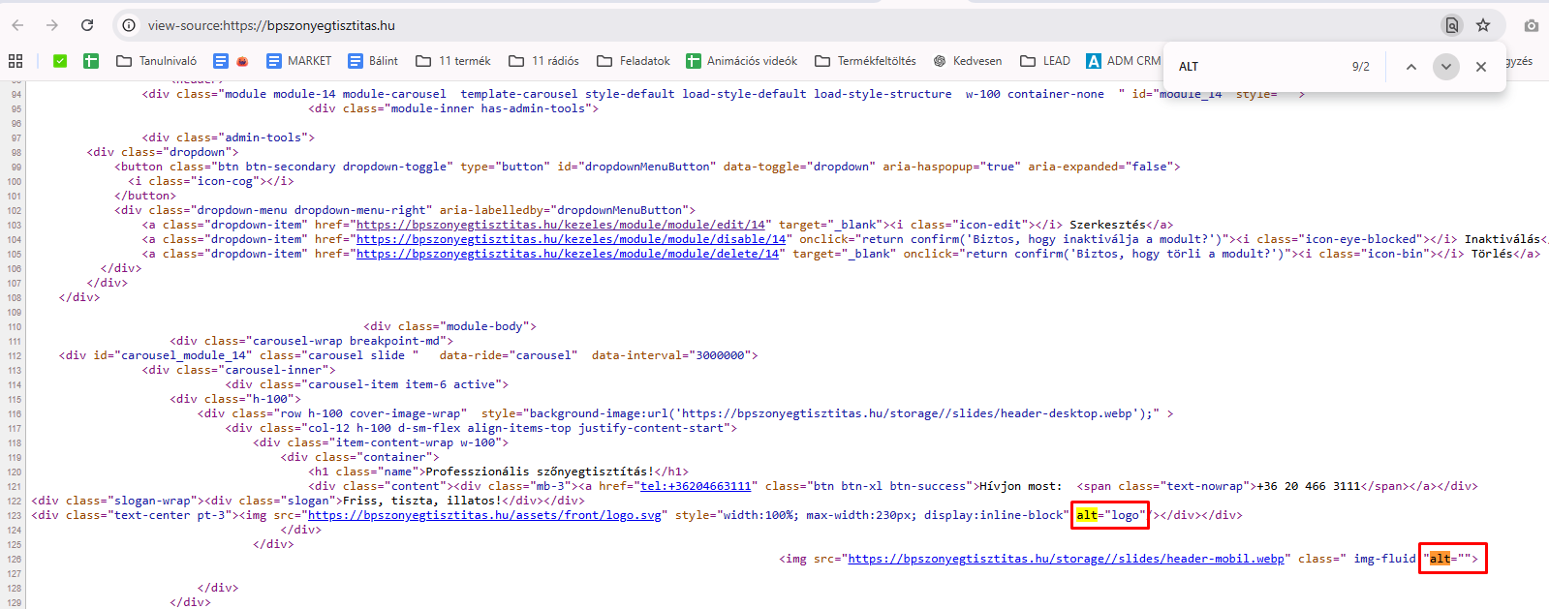1549x609 pixels.
Task: Open the Kedvesen bookmark
Action: pyautogui.click(x=968, y=61)
